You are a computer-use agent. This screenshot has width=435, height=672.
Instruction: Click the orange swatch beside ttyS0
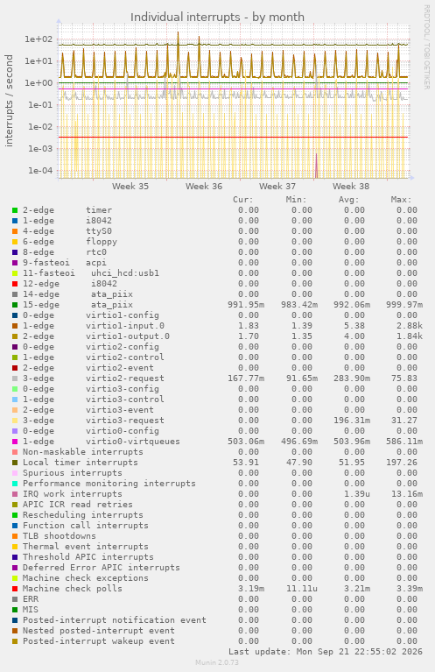[x=15, y=231]
